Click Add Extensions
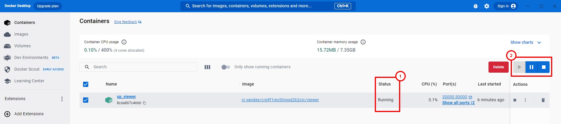Viewport: 561px width, 124px height. click(29, 114)
